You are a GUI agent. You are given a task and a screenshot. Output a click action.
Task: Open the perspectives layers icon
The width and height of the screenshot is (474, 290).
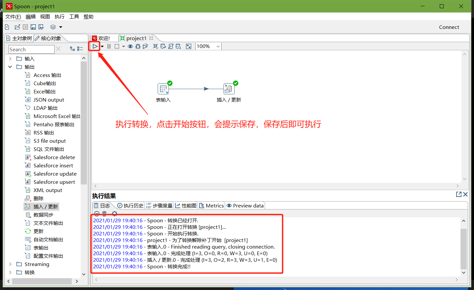pos(53,27)
